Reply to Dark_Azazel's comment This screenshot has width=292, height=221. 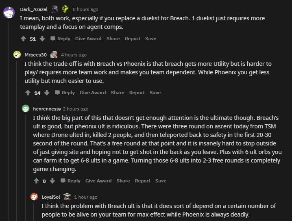[60, 39]
